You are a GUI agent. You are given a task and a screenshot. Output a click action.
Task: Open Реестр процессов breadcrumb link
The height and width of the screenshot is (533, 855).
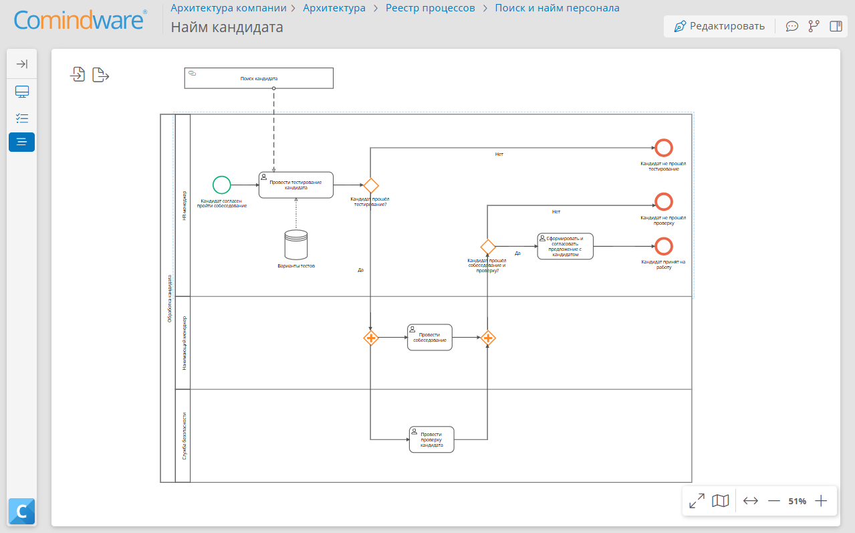[x=431, y=8]
